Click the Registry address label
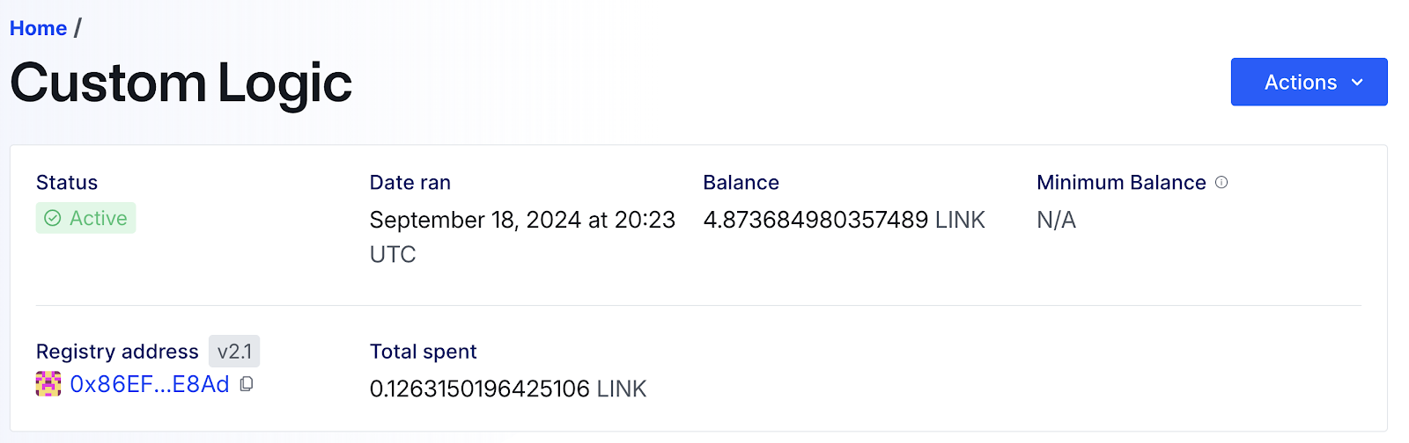Image resolution: width=1409 pixels, height=443 pixels. [117, 352]
